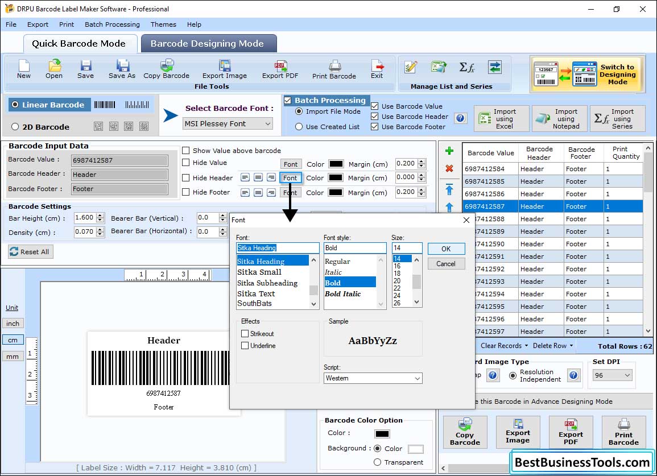Click the blue swap arrows icon
Viewport: 657px width, 476px height.
pyautogui.click(x=494, y=67)
